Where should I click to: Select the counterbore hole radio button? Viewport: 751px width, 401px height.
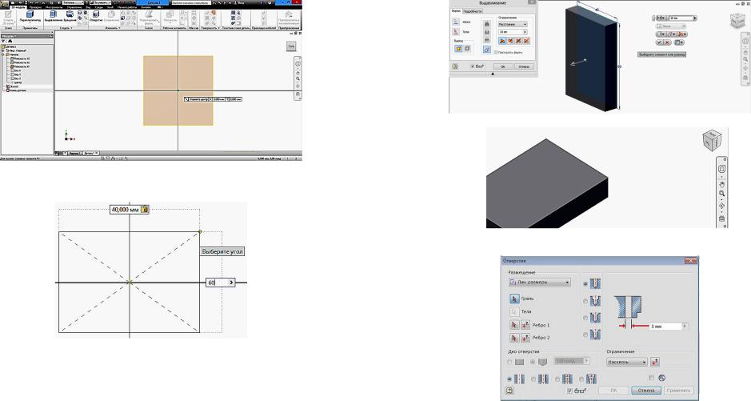click(x=585, y=301)
